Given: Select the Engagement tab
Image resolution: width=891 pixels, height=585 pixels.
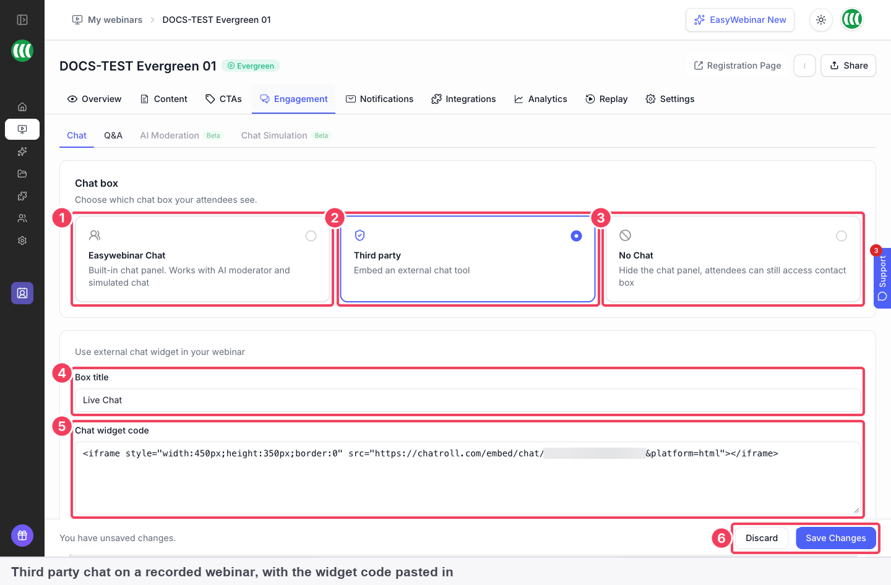Looking at the screenshot, I should [294, 99].
